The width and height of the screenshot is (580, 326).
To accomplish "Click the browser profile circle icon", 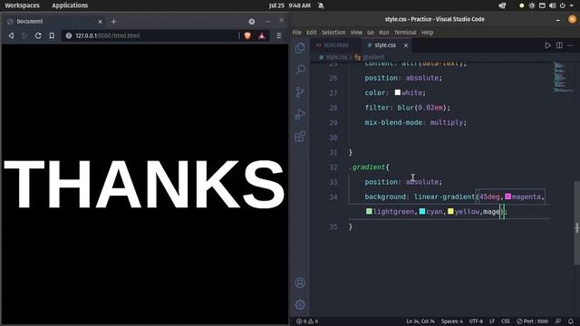I will tap(252, 22).
